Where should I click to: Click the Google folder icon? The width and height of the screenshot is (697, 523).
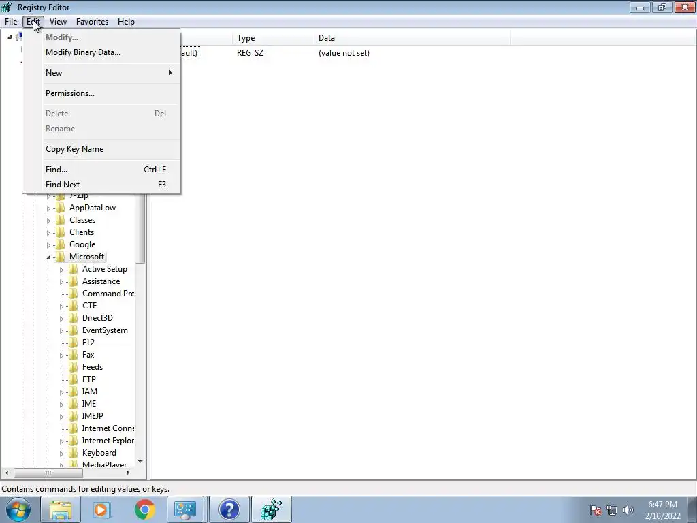pyautogui.click(x=60, y=244)
